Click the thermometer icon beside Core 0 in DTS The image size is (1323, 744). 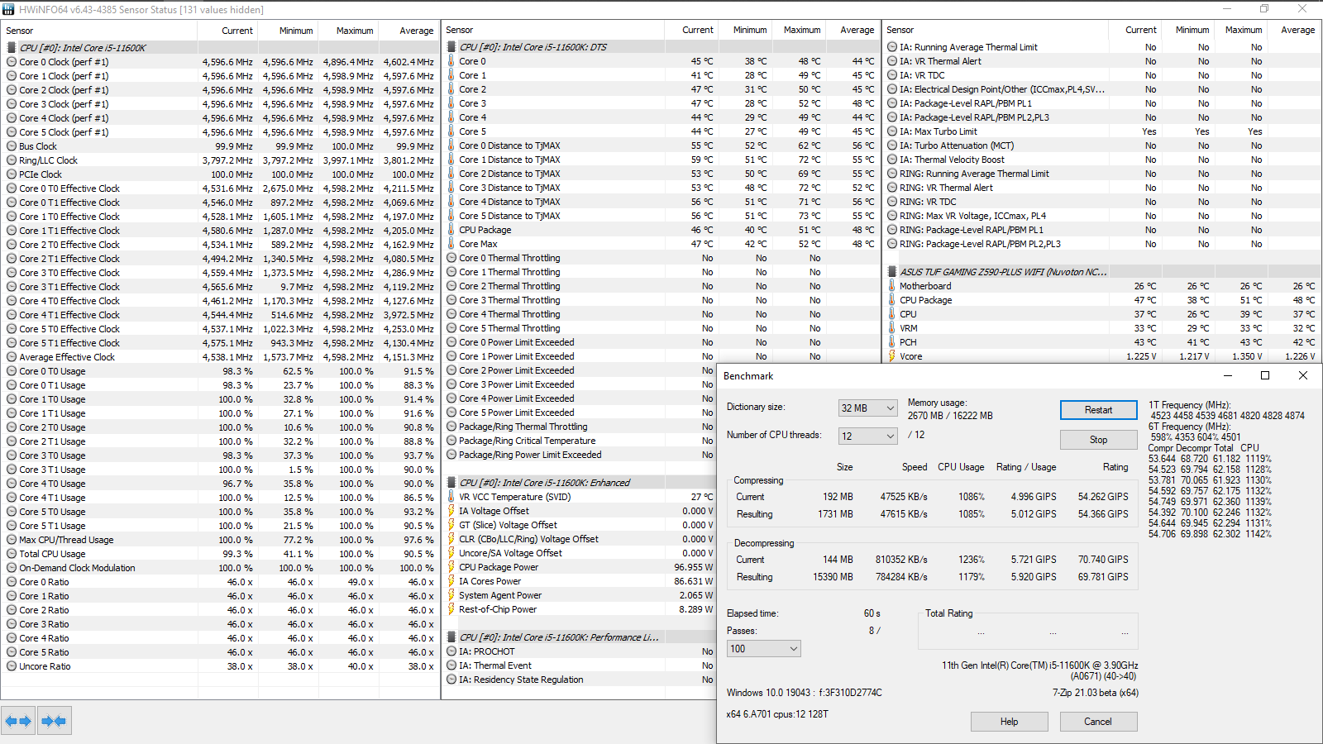(x=451, y=61)
